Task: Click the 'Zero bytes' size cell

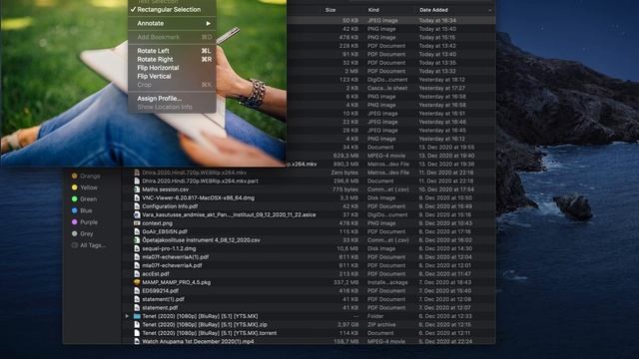Action: [x=344, y=173]
